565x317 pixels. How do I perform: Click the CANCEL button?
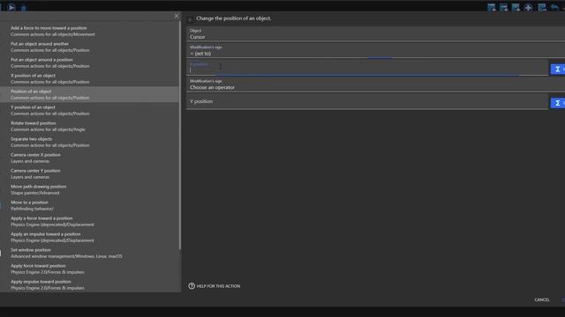tap(541, 299)
